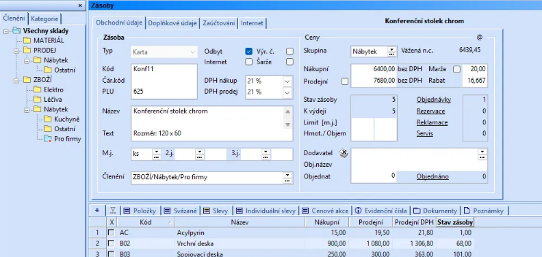Screen dimensions: 542x257
Task: Collapse the PRODEJ tree node
Action: (16, 51)
